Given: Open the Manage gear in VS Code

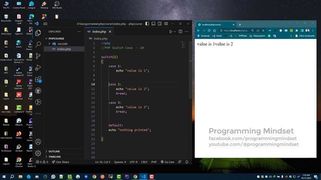Looking at the screenshot, I should click(38, 153).
